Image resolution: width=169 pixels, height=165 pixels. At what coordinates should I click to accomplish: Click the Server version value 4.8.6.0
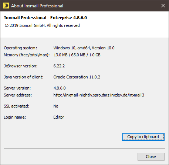coord(60,88)
